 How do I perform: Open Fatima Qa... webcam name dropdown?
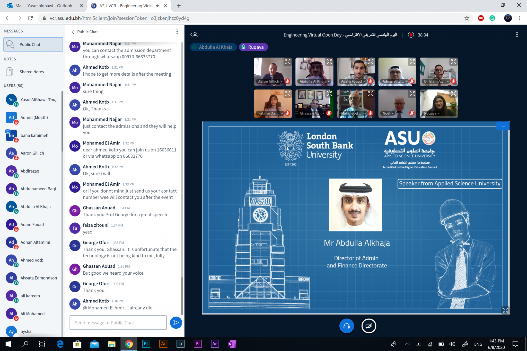[x=270, y=113]
